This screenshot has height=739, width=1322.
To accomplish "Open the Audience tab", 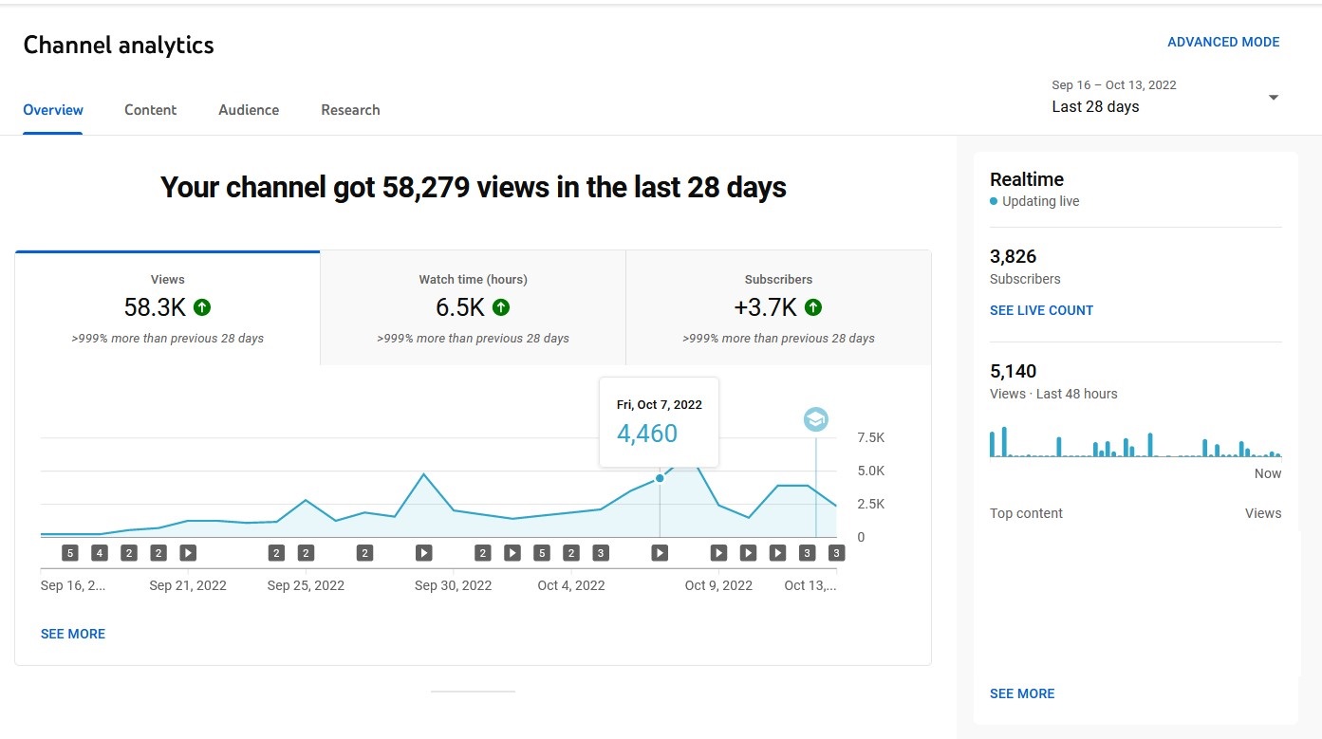I will coord(249,110).
